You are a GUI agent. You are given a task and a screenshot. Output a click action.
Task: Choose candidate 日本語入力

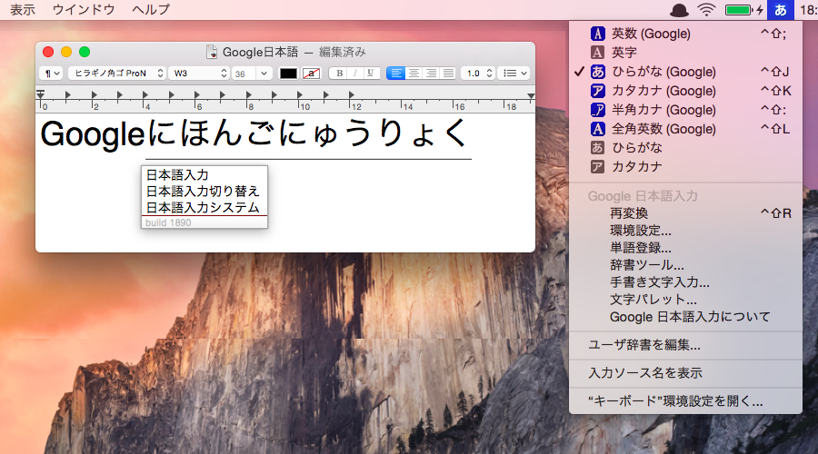click(204, 175)
